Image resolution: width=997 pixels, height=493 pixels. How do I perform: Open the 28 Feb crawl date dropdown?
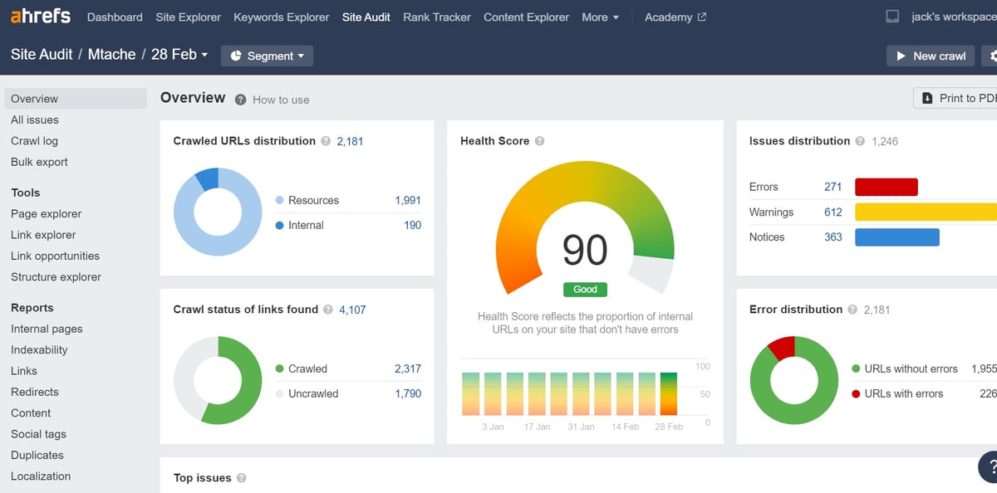(179, 54)
